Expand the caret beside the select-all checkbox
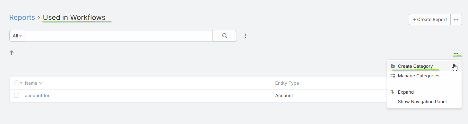This screenshot has height=124, width=468. point(21,83)
